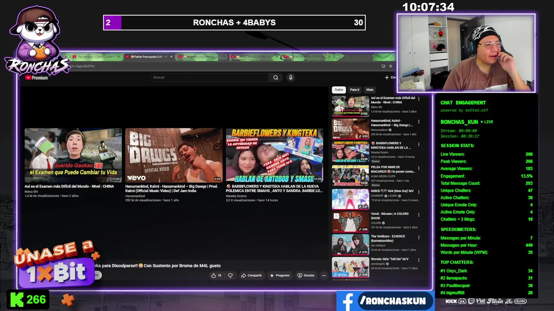Open options for Examen más Difícil sidebar video
This screenshot has width=554, height=311.
coord(419,99)
